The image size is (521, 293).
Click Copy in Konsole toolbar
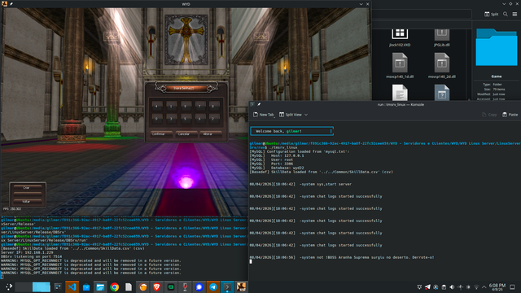[x=489, y=115]
